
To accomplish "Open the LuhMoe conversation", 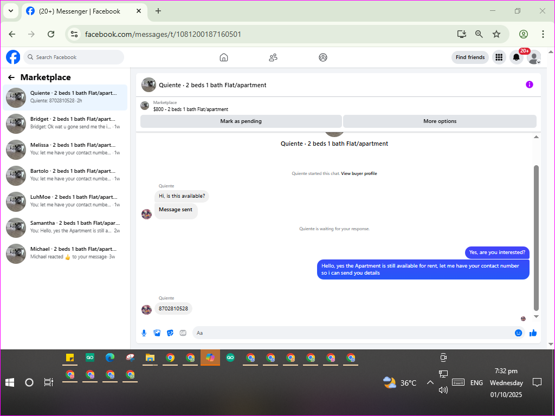I will 65,201.
